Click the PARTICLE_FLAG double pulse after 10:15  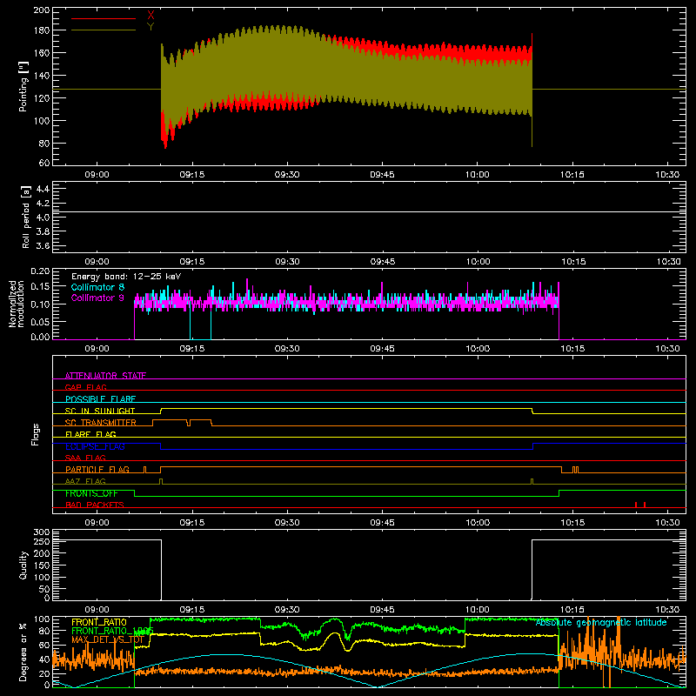[x=576, y=470]
